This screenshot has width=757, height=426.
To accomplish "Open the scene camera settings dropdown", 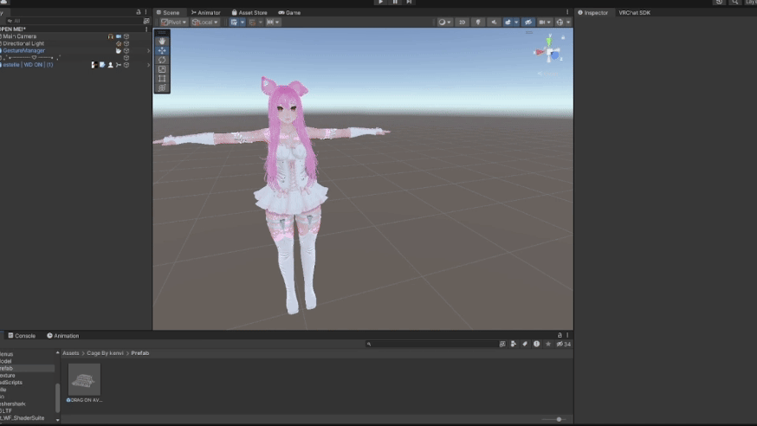I will click(x=545, y=23).
